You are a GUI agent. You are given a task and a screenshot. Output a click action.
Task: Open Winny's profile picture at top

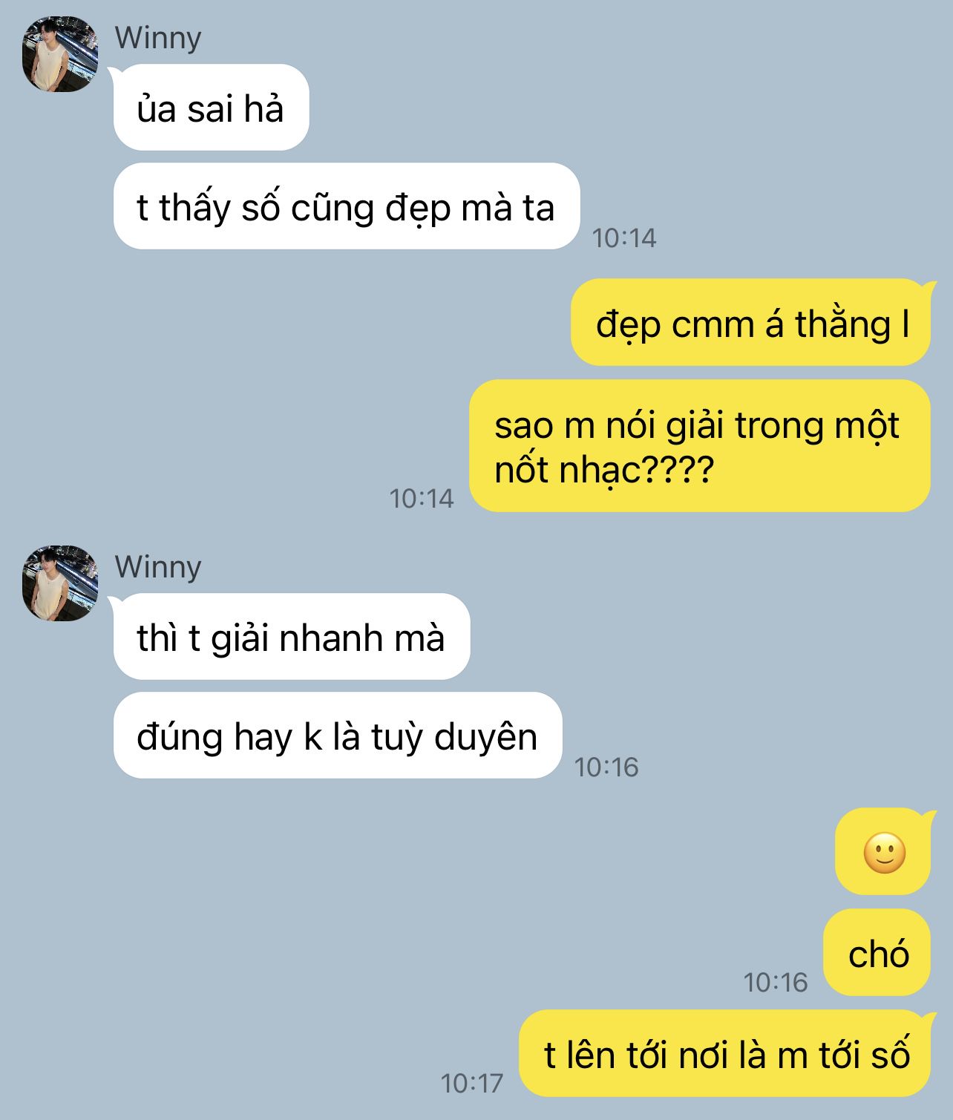pyautogui.click(x=60, y=54)
